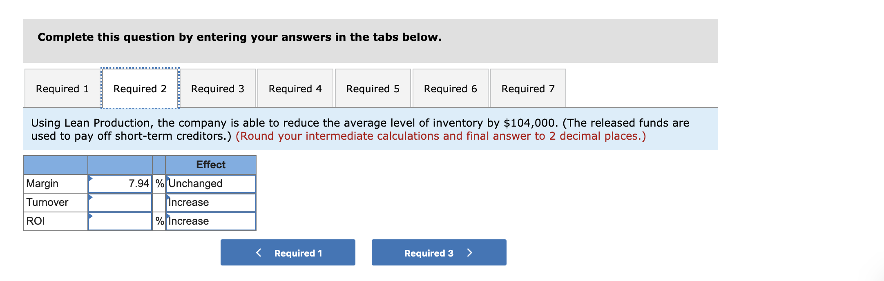
Task: Open the Required 6 tab
Action: (x=450, y=88)
